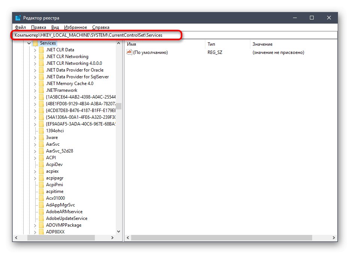
Task: Collapse the Services key
Action: (x=29, y=43)
